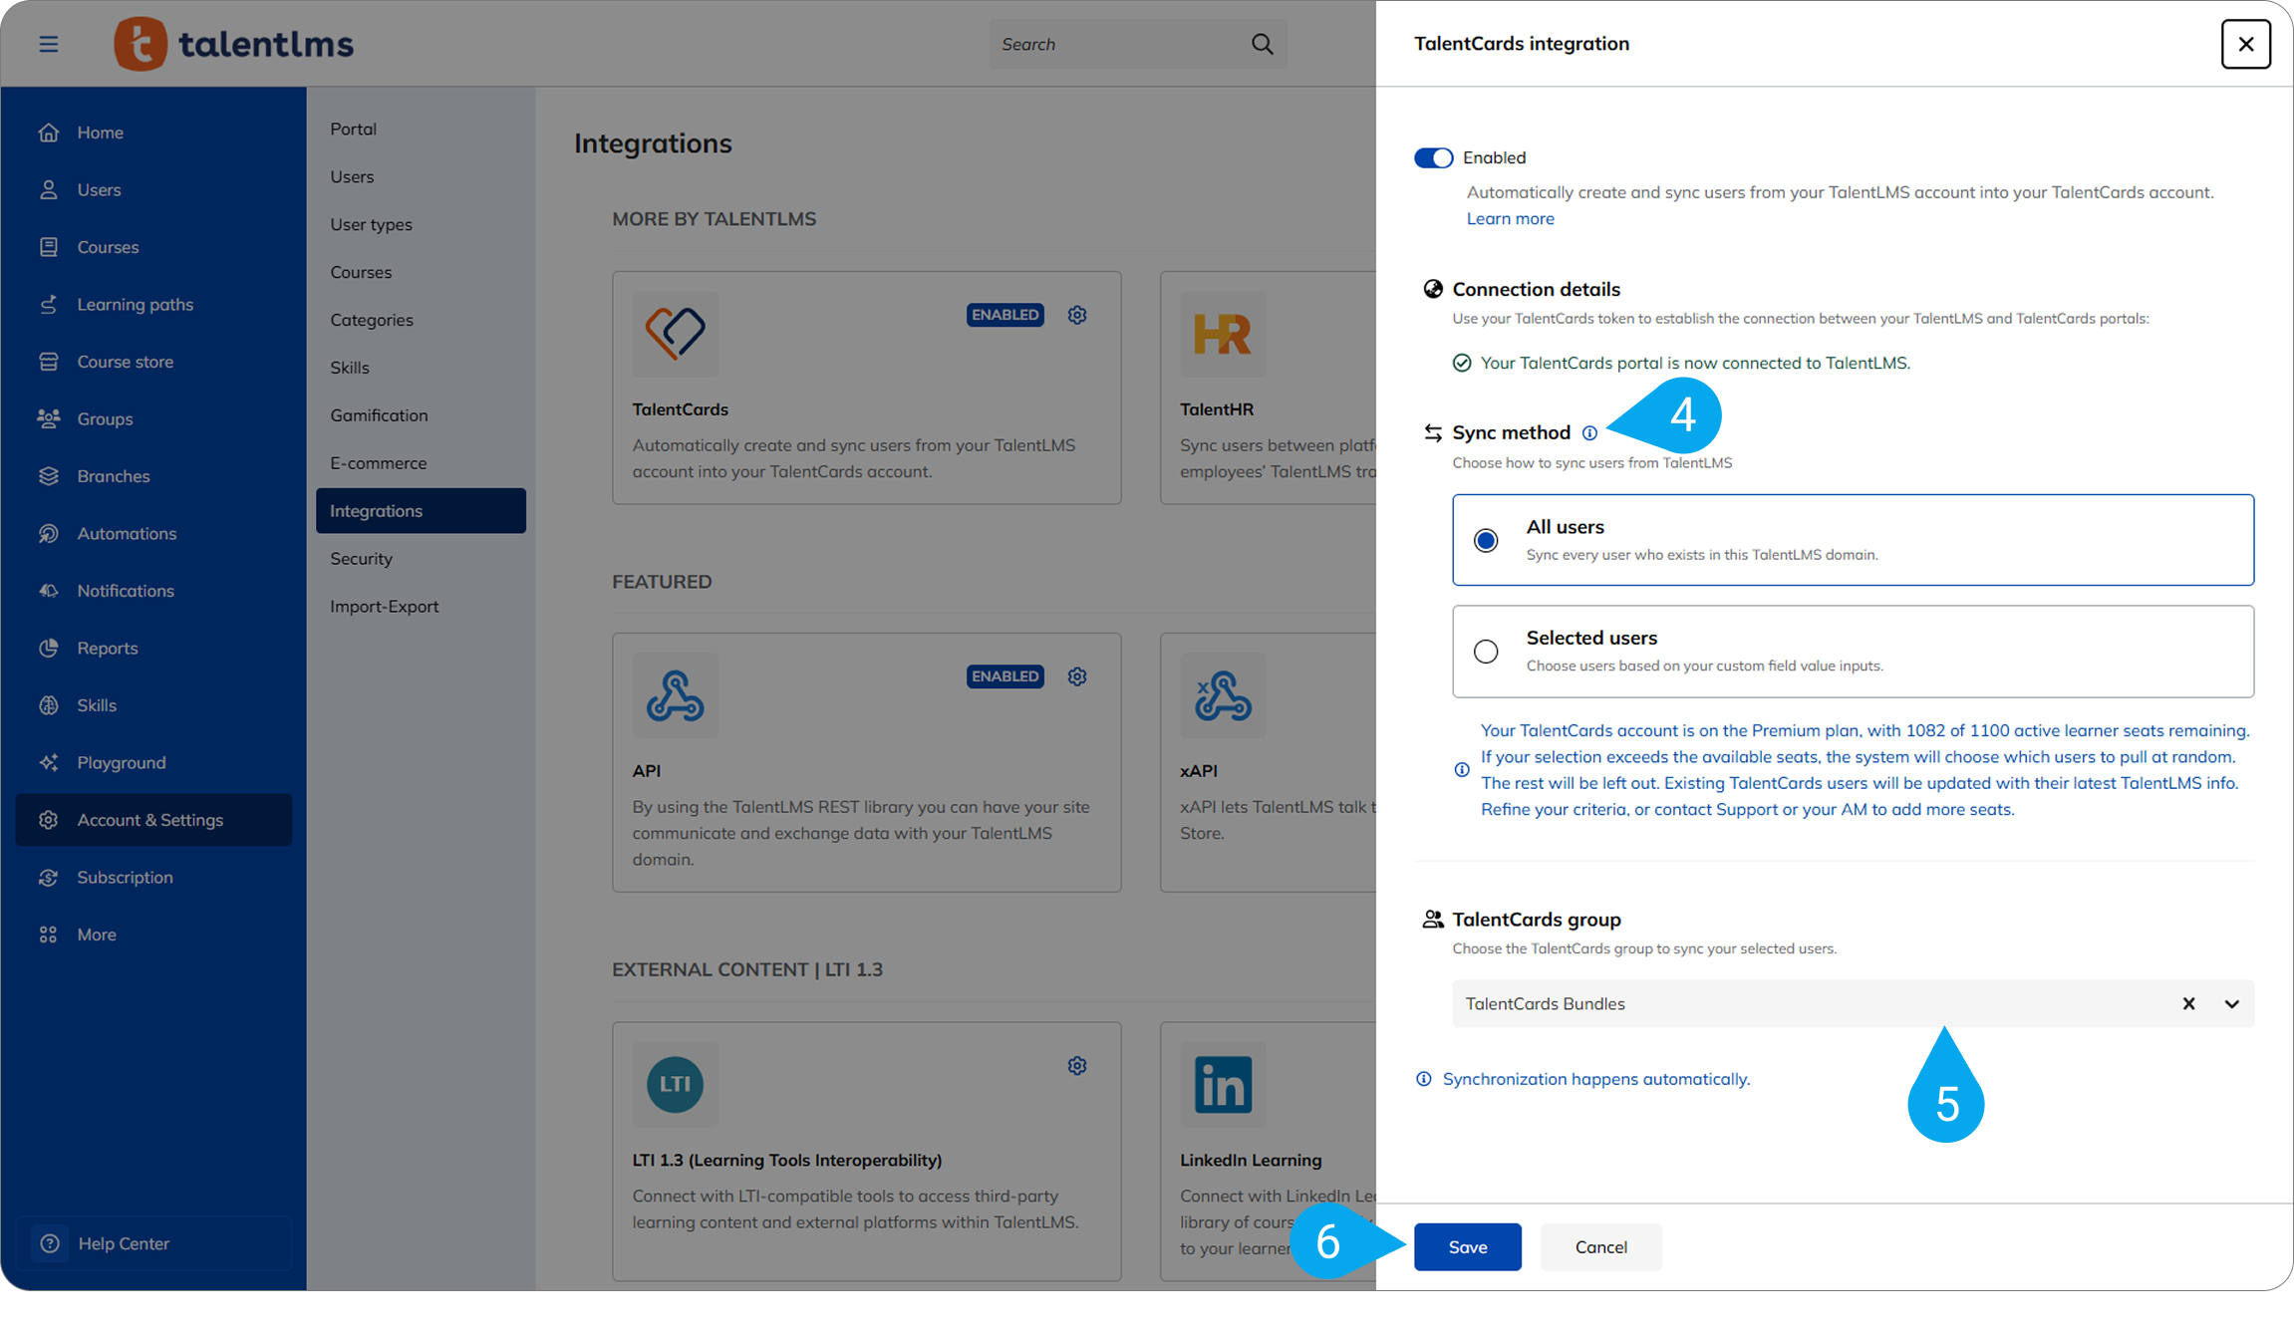Click the connected to TalentLMS status message
The image size is (2294, 1336).
[1694, 363]
